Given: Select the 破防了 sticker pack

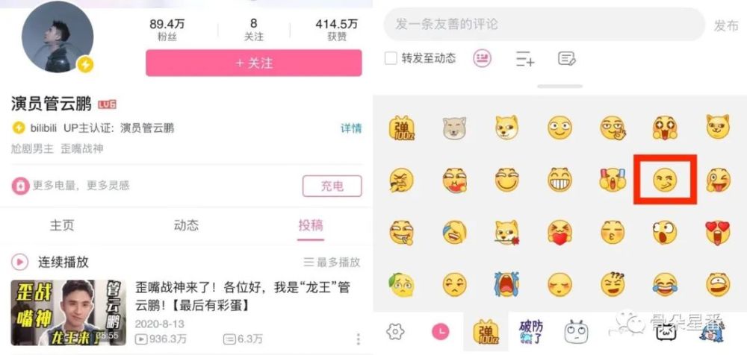Looking at the screenshot, I should 530,332.
